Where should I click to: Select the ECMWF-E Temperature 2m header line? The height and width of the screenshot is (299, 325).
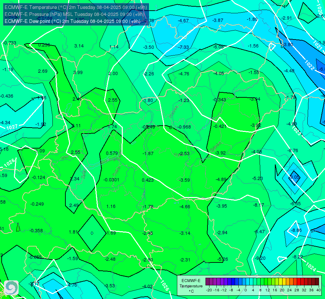coord(76,7)
